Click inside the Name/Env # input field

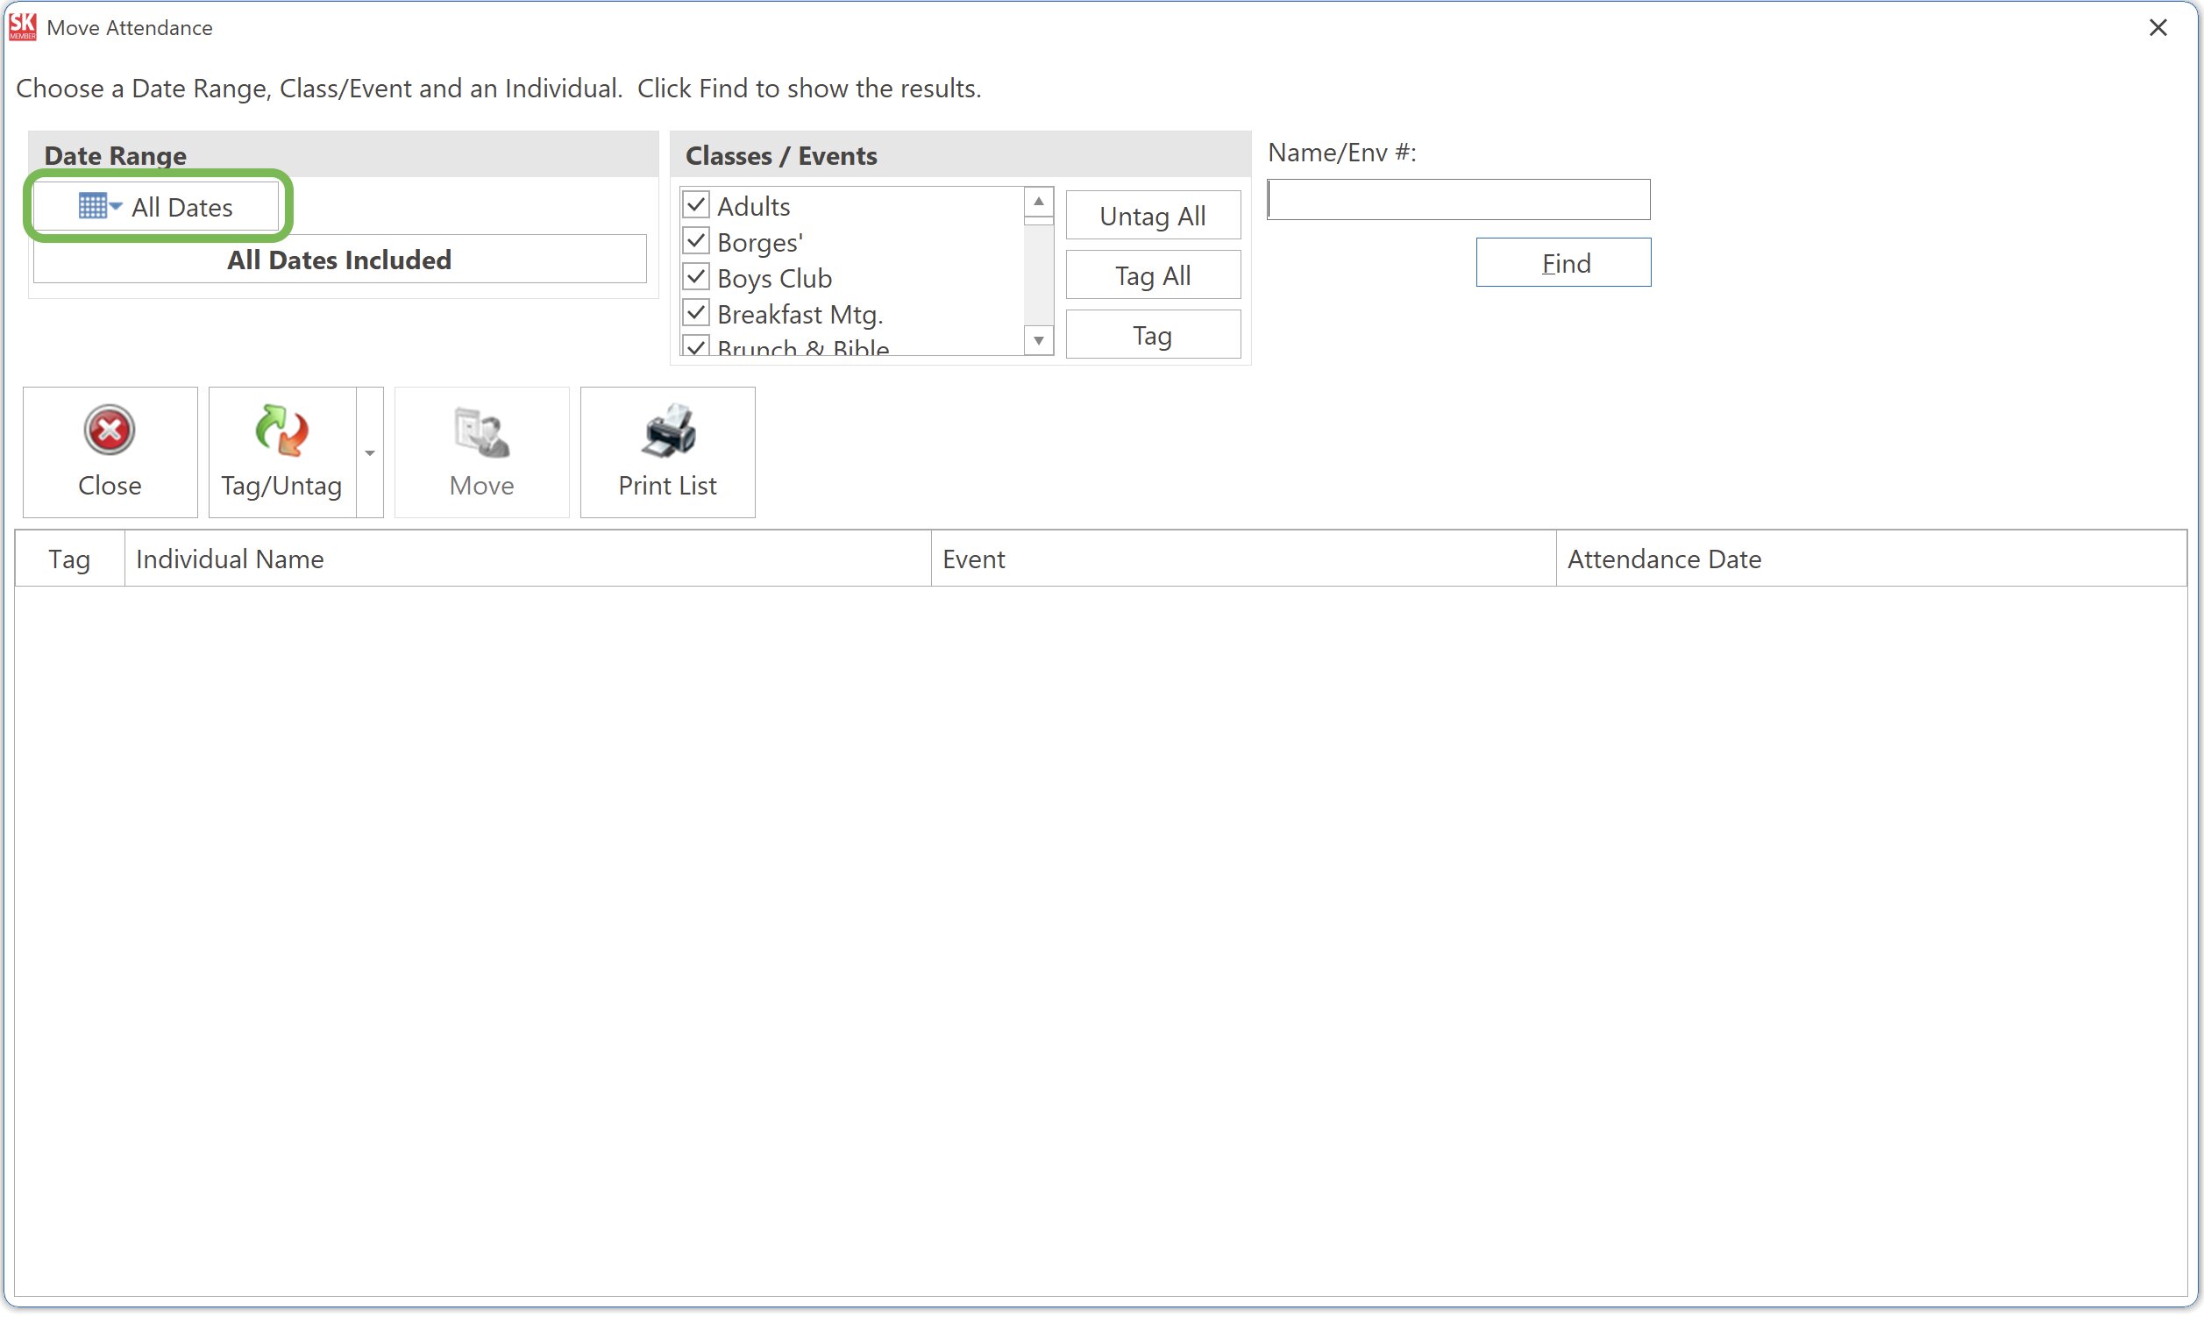pos(1458,199)
